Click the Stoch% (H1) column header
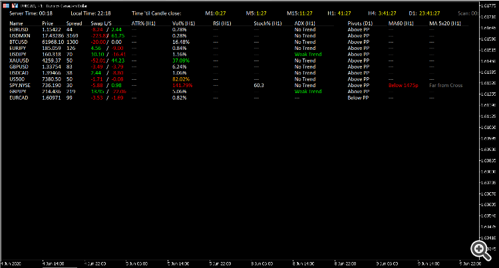This screenshot has height=268, width=499. pos(267,23)
